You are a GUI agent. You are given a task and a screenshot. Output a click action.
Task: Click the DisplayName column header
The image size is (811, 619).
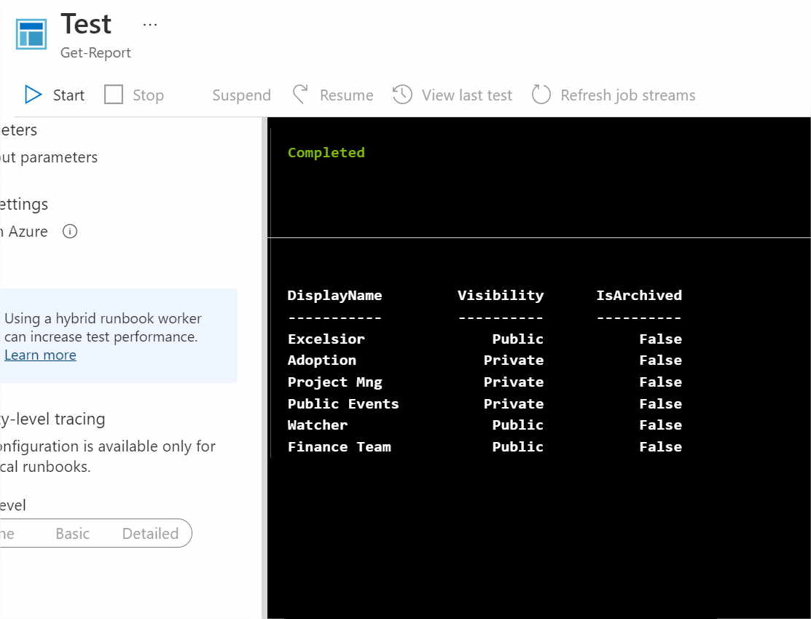334,295
